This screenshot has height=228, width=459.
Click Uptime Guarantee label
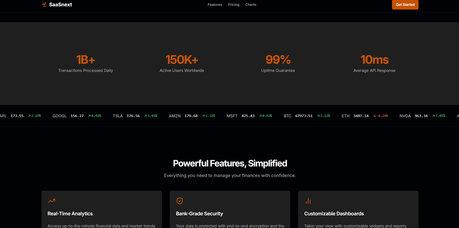[x=278, y=70]
